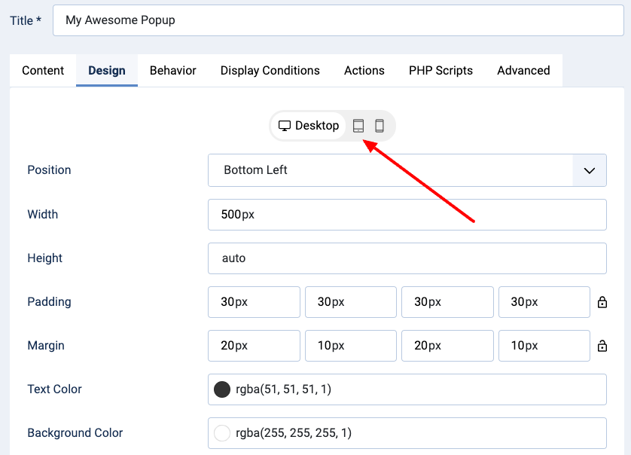Click the Height field showing auto

point(407,258)
